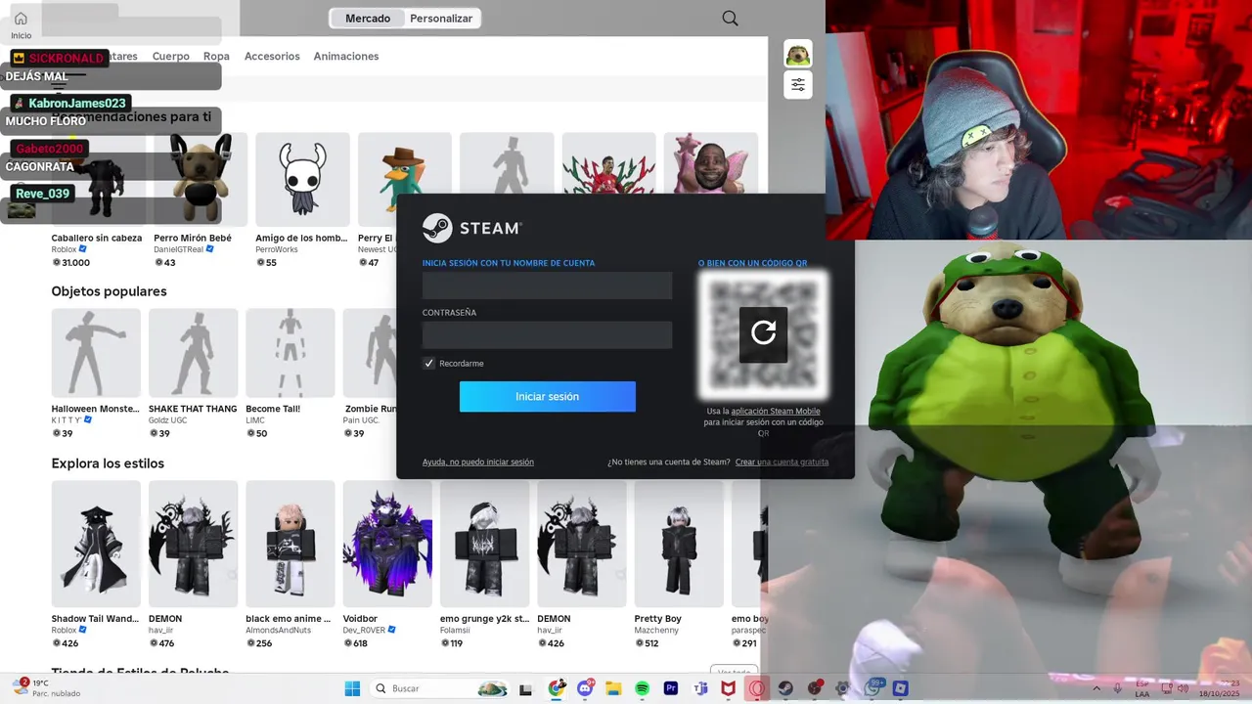Screen dimensions: 1252x704
Task: Toggle the Recordarme checkbox
Action: click(428, 363)
